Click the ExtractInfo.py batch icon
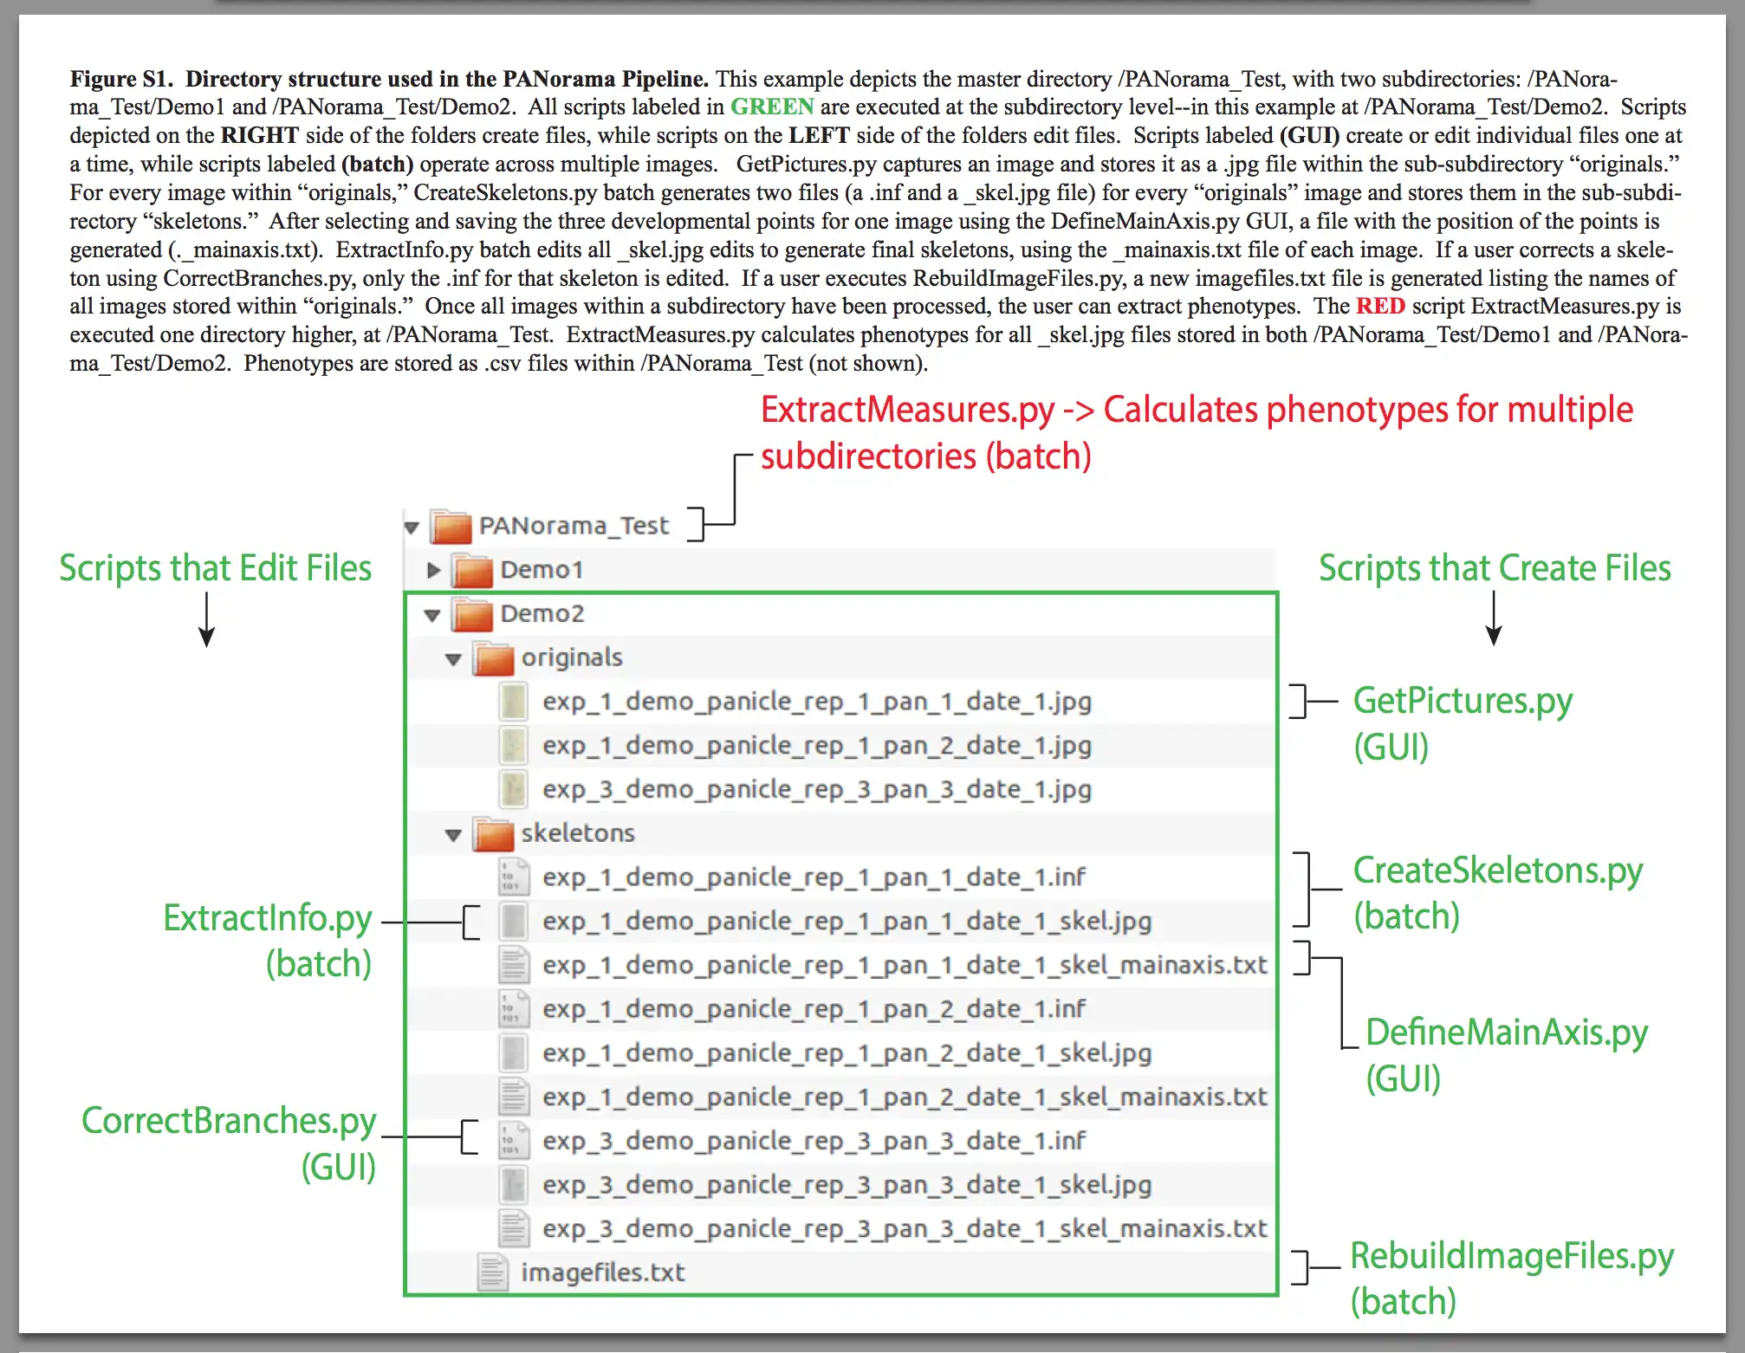1745x1353 pixels. tap(524, 916)
